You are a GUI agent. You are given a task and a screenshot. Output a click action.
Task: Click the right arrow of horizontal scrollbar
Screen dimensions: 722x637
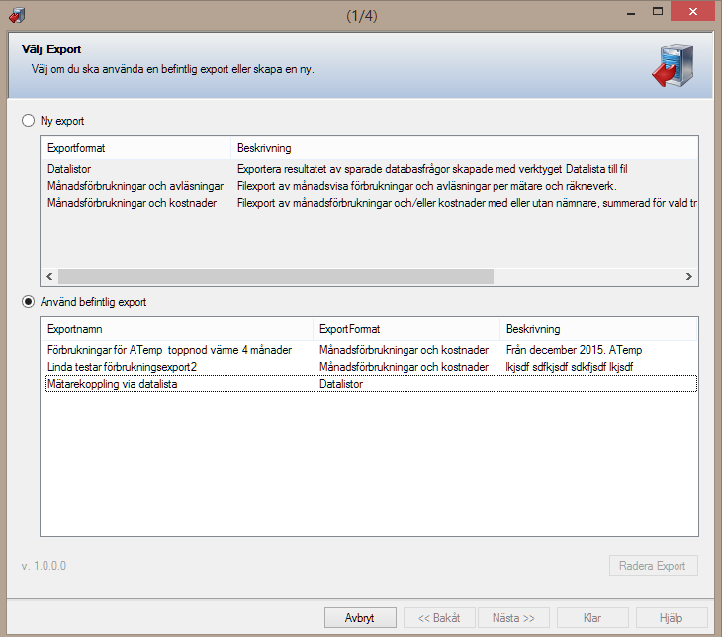pyautogui.click(x=688, y=276)
